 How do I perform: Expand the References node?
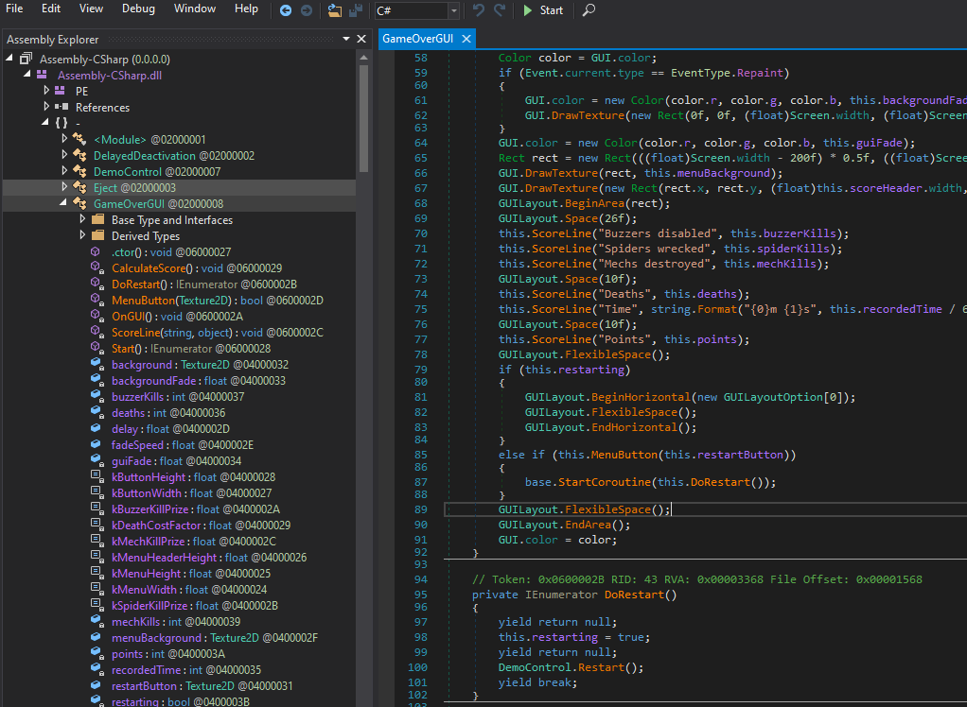point(46,107)
